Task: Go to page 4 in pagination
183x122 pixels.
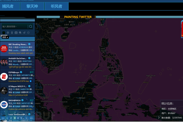Action: (x=18, y=118)
